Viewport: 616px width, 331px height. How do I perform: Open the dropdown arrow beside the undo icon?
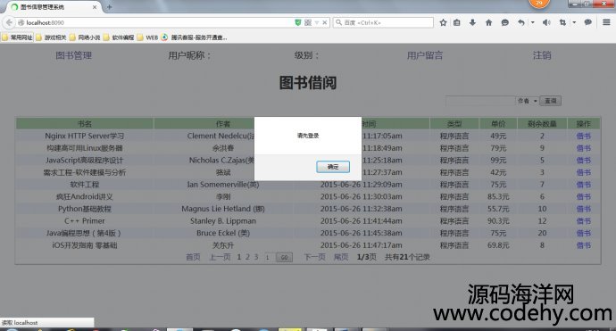(x=533, y=23)
